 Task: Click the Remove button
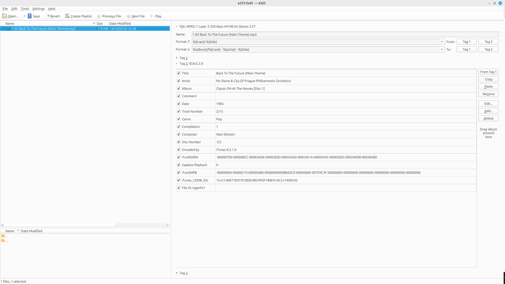(x=488, y=94)
